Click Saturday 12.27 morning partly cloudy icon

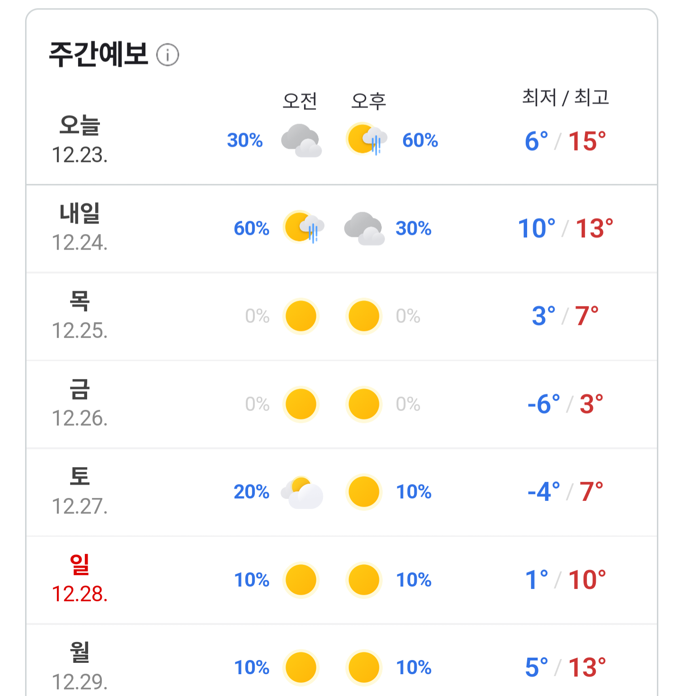(302, 493)
